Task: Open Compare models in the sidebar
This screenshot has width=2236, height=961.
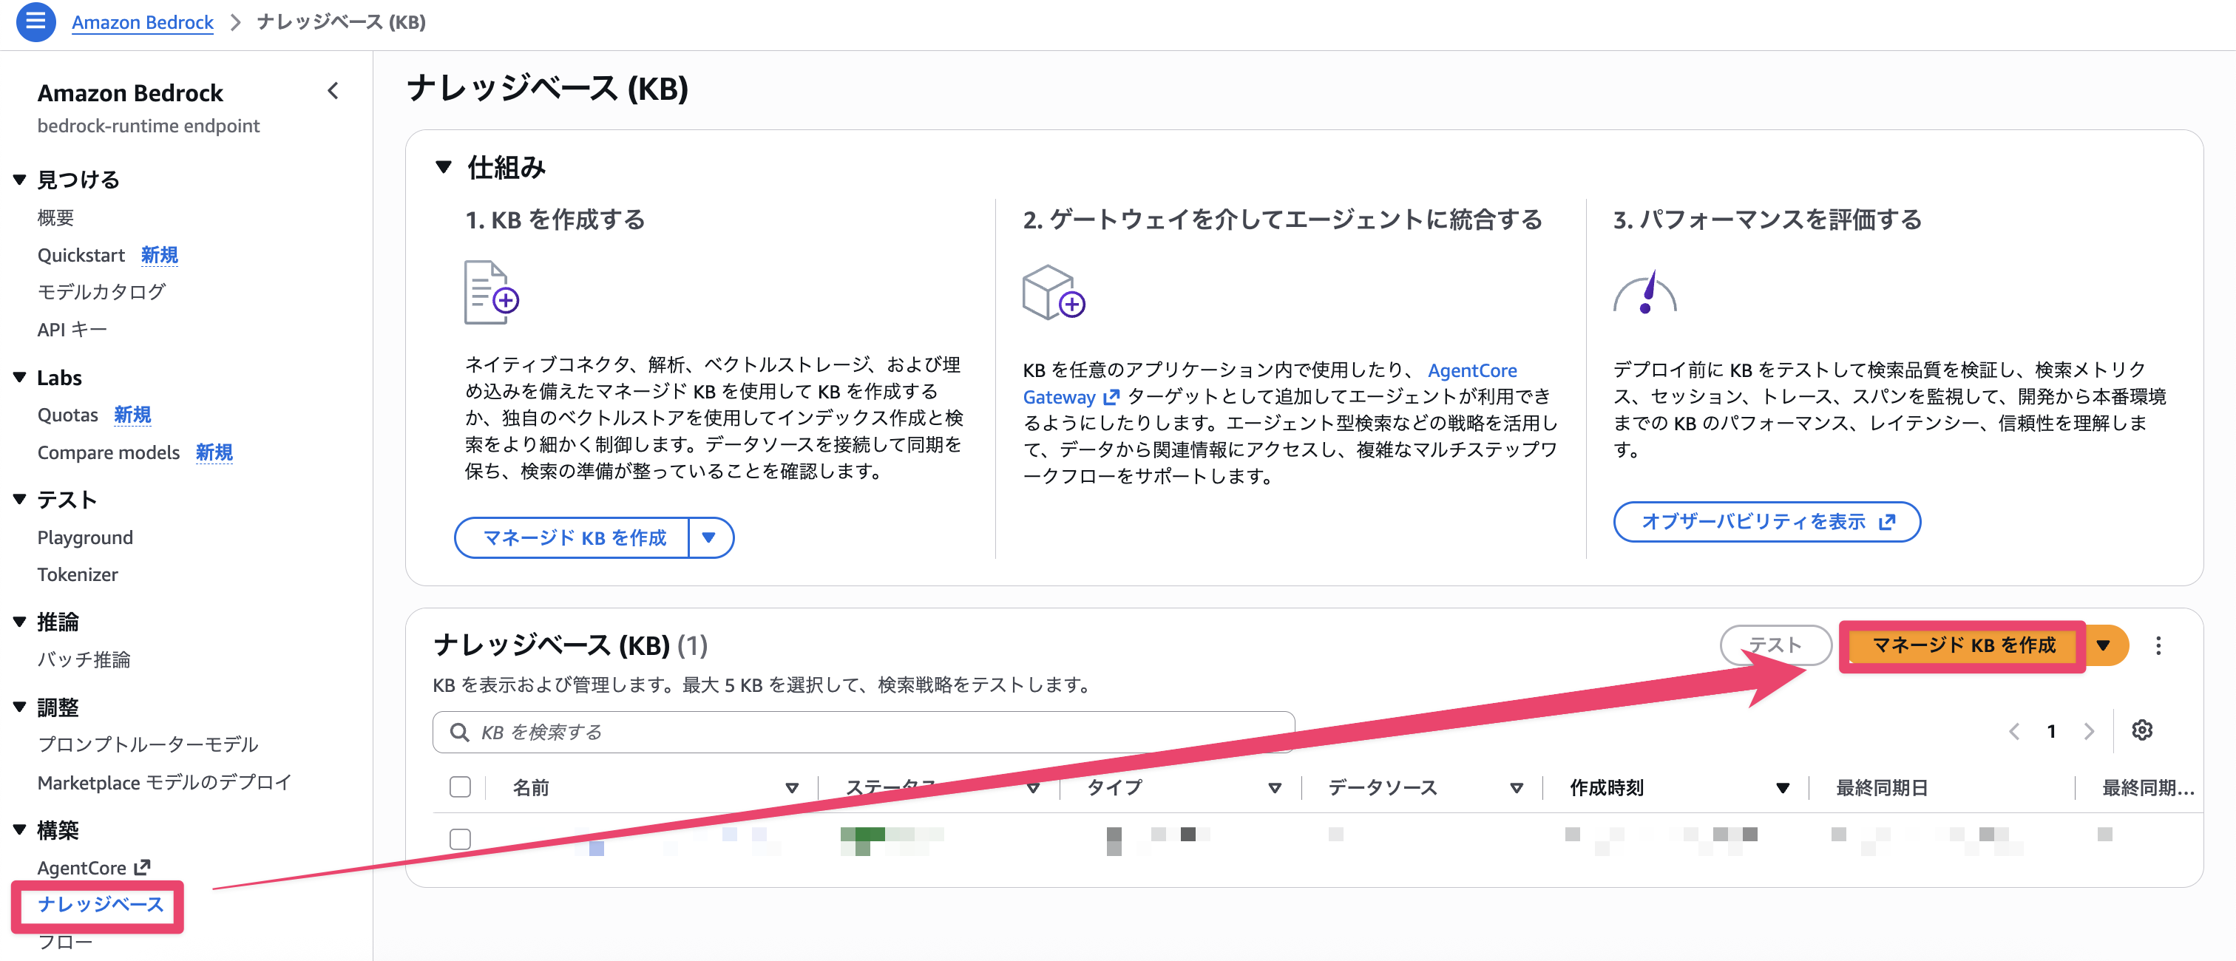Action: click(109, 452)
